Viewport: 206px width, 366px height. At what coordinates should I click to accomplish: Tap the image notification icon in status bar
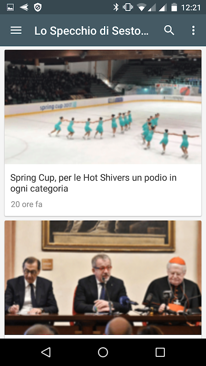coord(10,7)
